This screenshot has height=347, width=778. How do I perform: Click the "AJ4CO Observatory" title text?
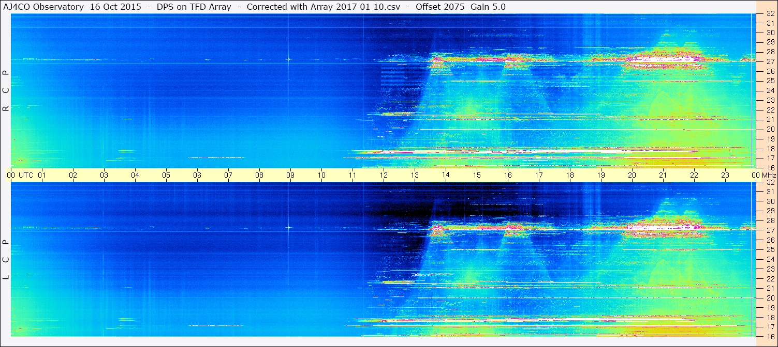coord(42,7)
